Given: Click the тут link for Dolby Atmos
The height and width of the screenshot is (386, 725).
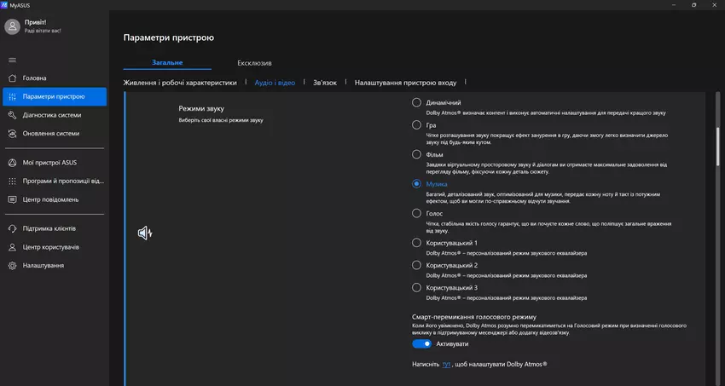Looking at the screenshot, I should click(446, 364).
